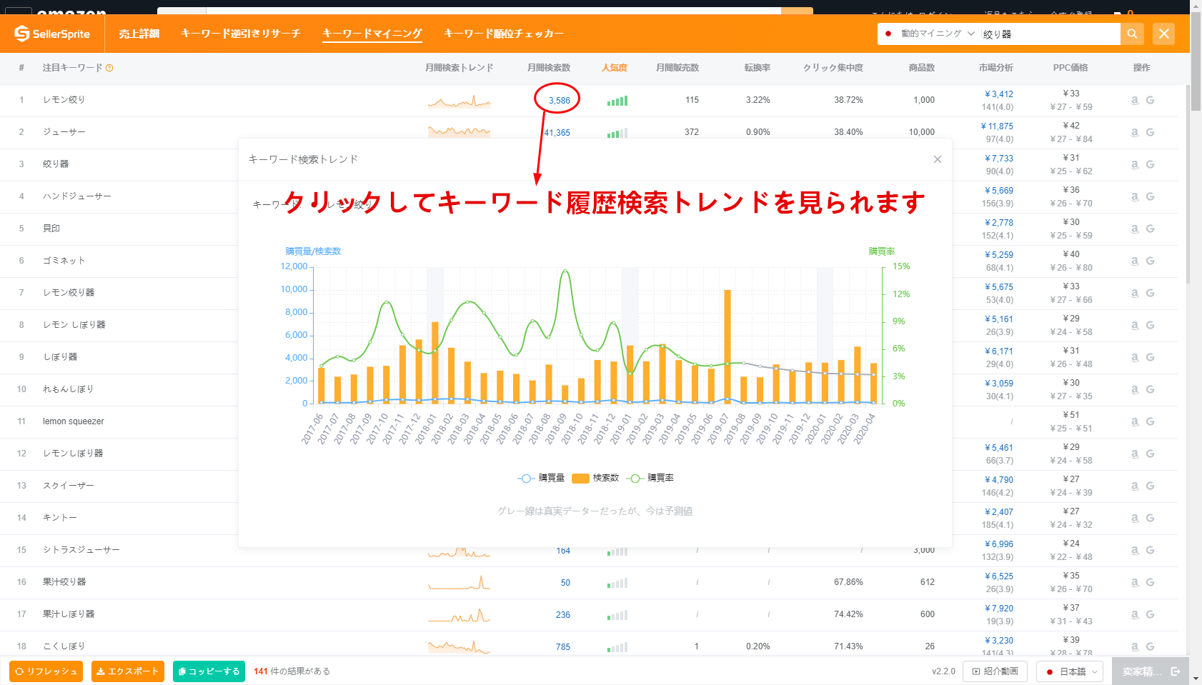Open the キーワード順位チェッカー tab
Screen dimensions: 1202x685
coord(503,34)
